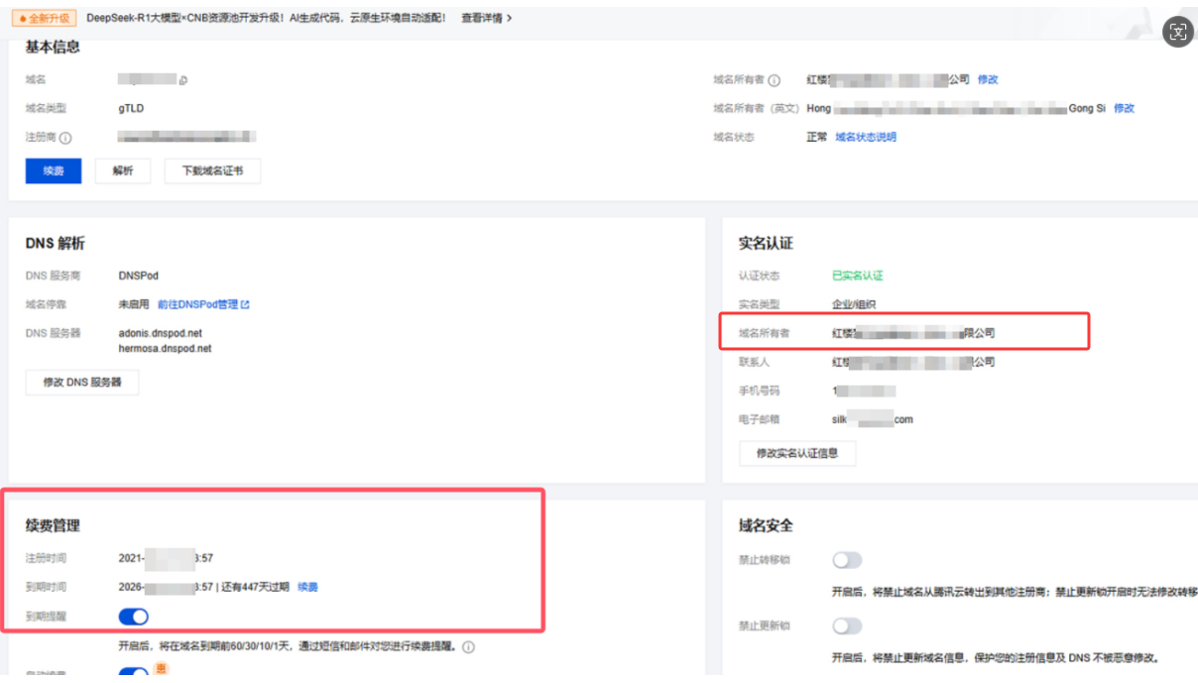Click the adonis.dnspod.net DNS server
Screen dimensions: 1198x683
click(160, 333)
